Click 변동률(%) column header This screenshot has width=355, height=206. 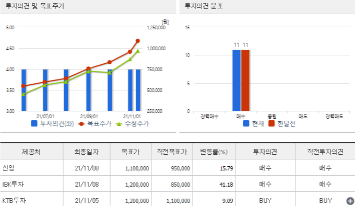click(x=214, y=152)
